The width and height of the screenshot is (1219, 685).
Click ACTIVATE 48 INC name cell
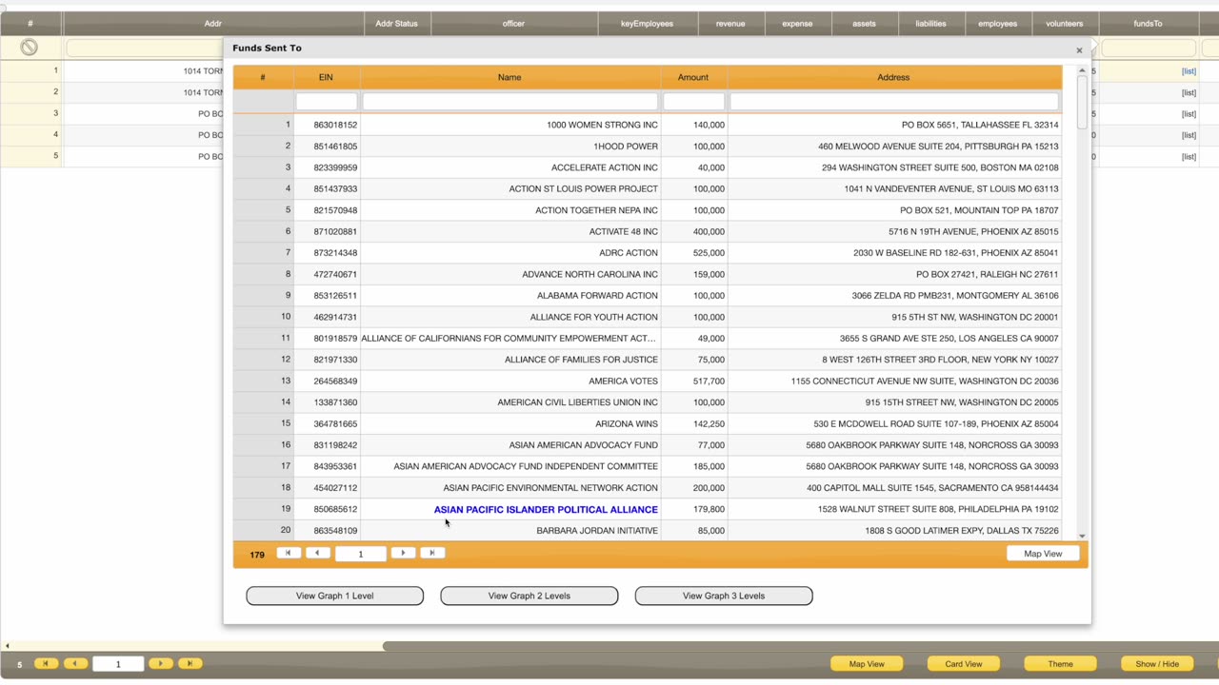(x=510, y=232)
